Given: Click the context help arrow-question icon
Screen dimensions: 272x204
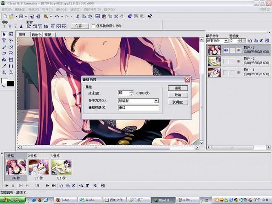Looking at the screenshot, I should coord(150,16).
